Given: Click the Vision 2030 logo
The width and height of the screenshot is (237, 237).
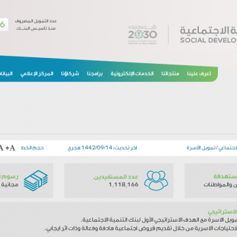Looking at the screenshot, I should pyautogui.click(x=143, y=35).
